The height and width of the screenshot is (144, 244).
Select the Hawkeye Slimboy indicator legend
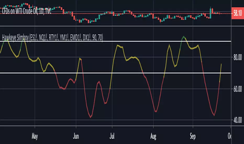52,37
